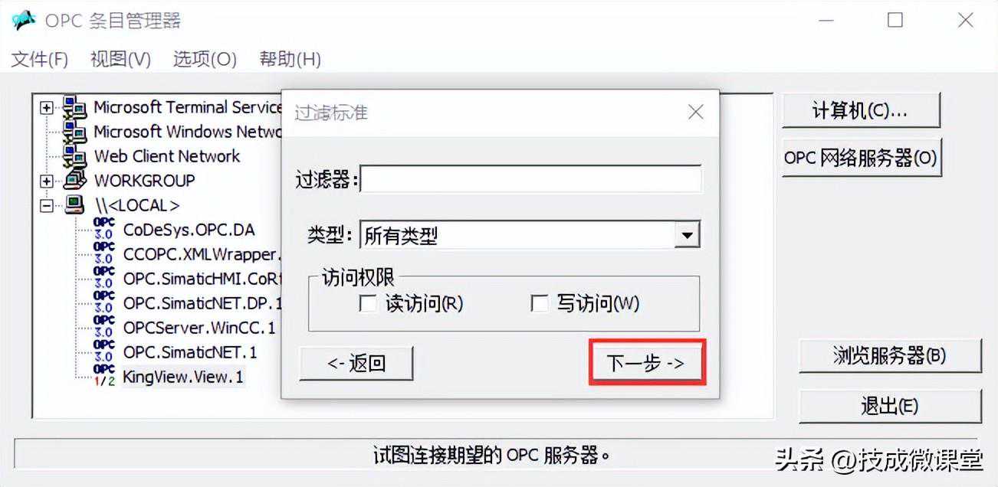This screenshot has height=487, width=998.
Task: Click the 浏览服务器(B) button
Action: pos(890,356)
